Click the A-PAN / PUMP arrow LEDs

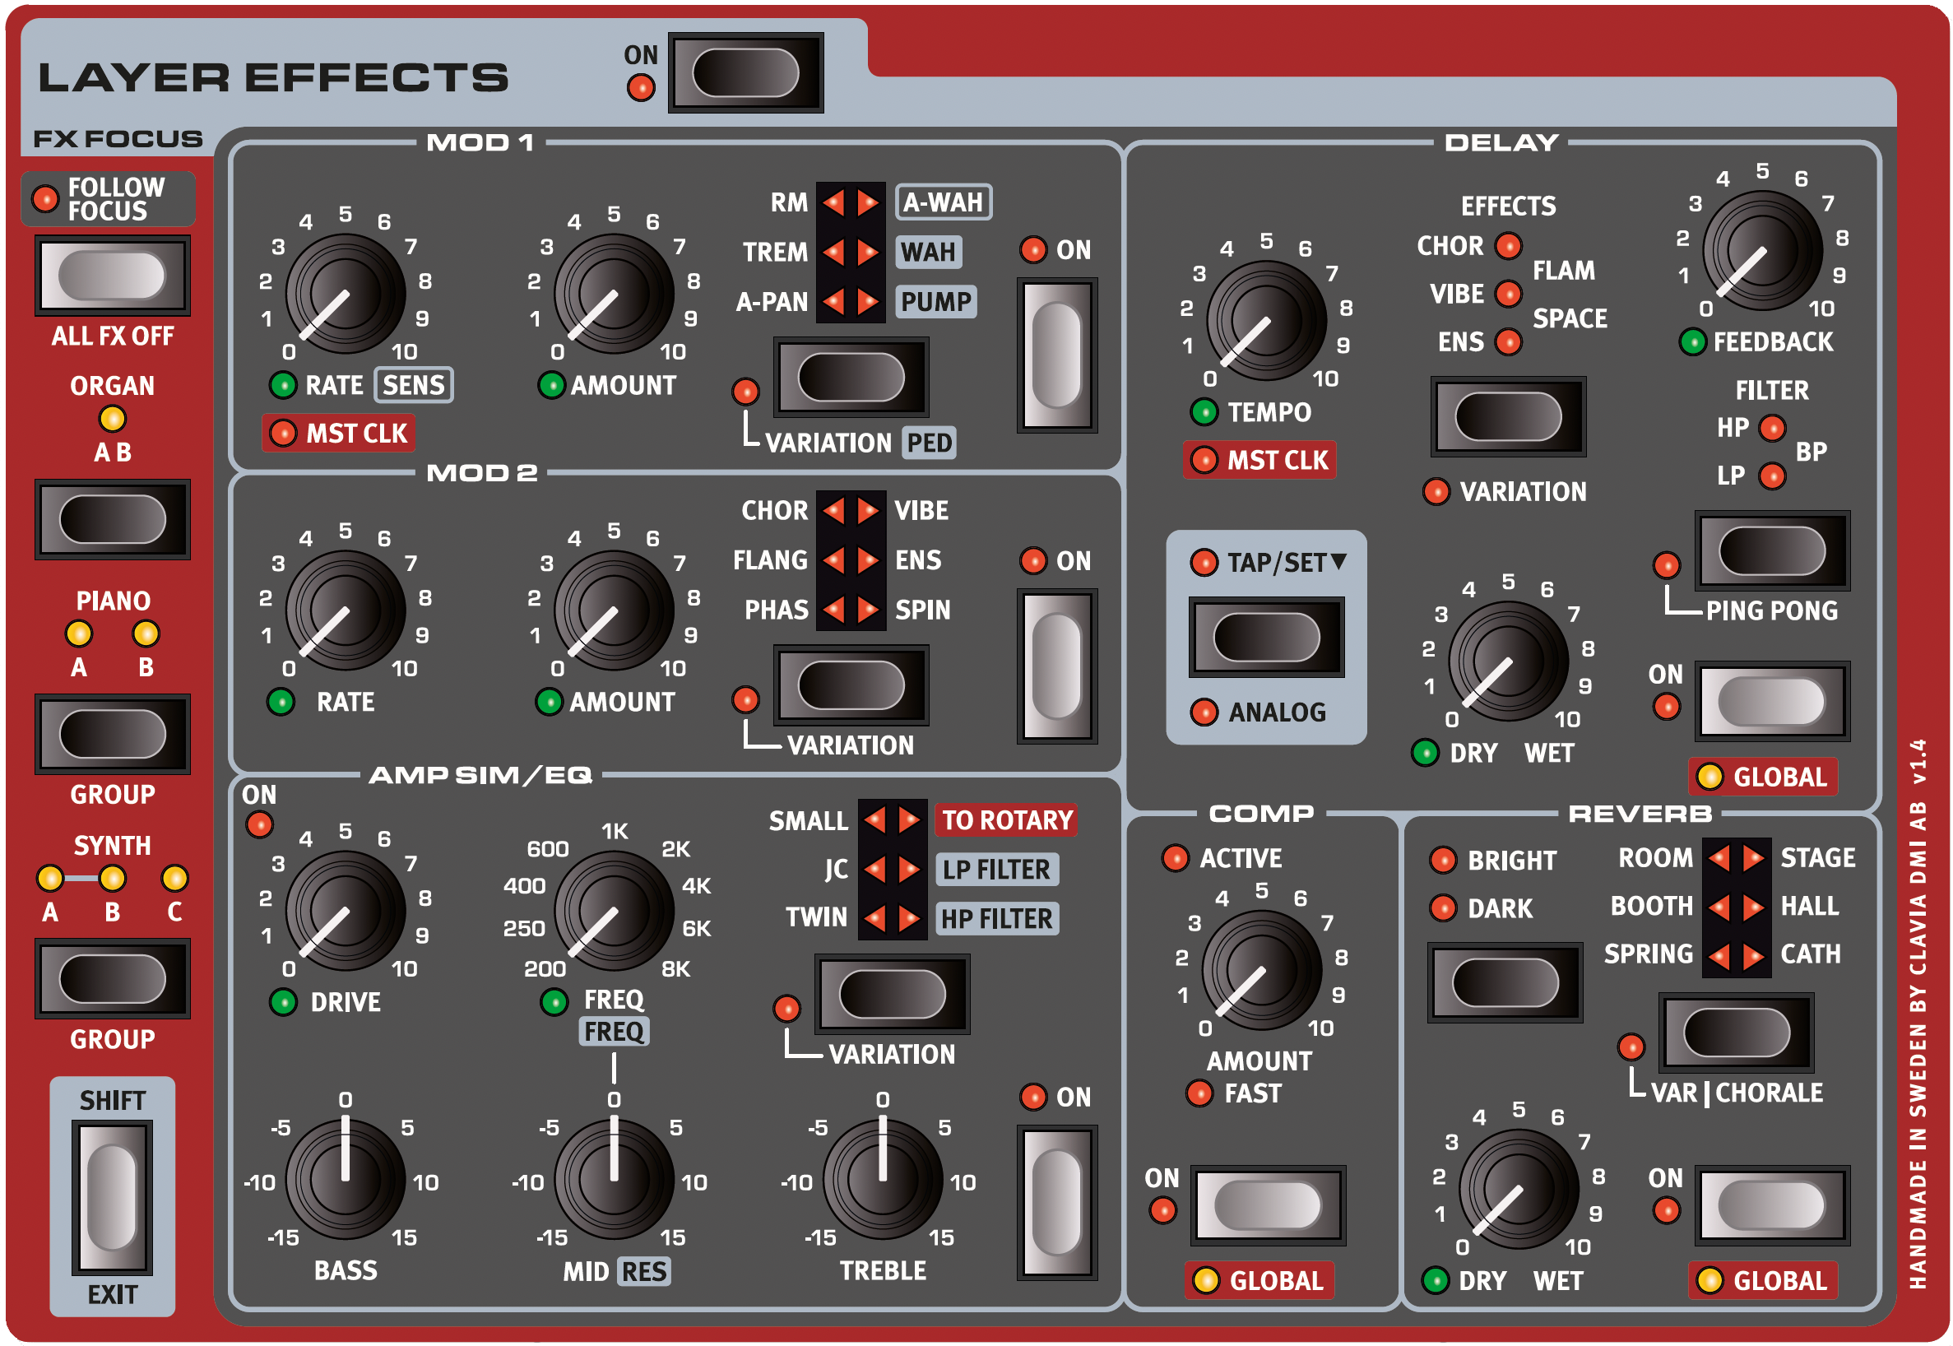(850, 301)
